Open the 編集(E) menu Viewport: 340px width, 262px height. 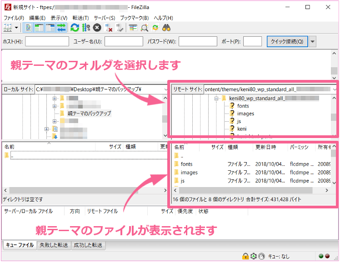(37, 18)
